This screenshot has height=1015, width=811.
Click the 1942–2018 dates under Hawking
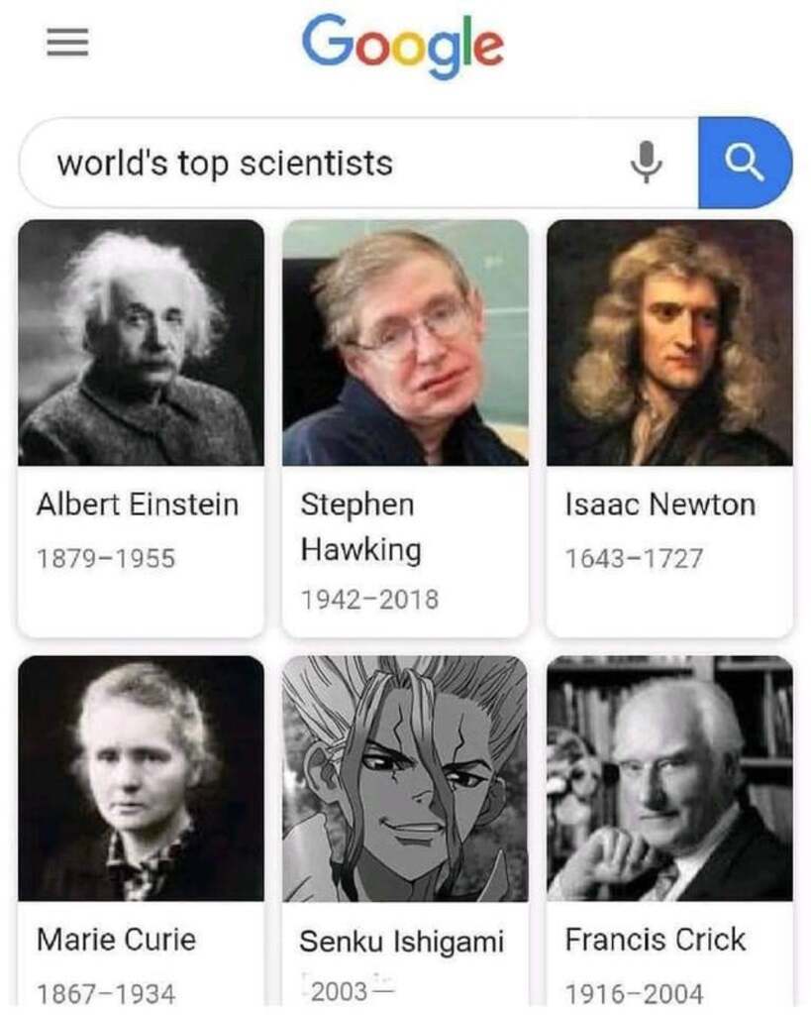[370, 600]
